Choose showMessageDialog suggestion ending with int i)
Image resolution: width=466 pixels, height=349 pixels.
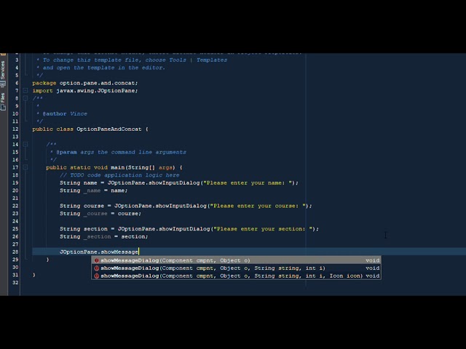(x=236, y=268)
